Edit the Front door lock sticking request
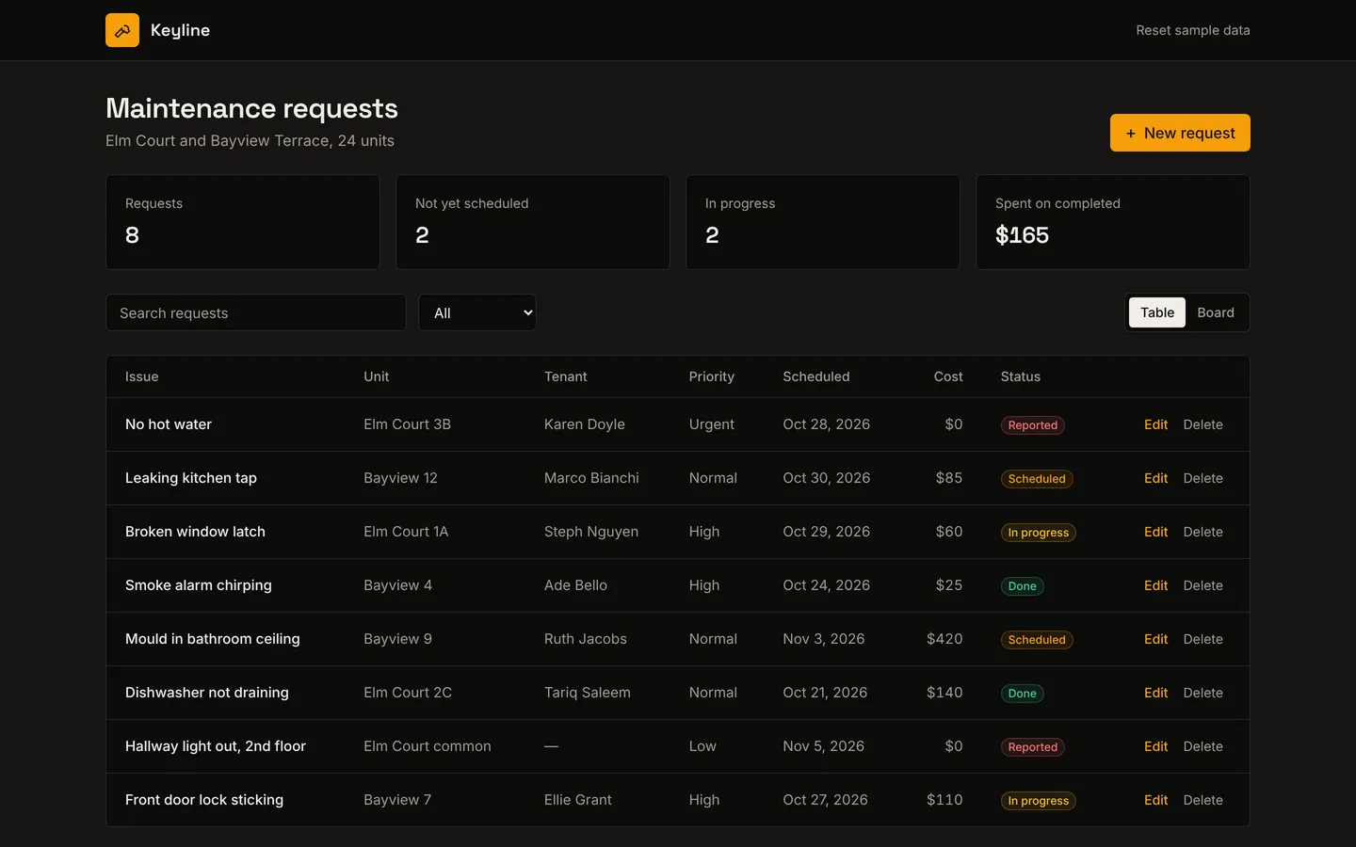 (x=1155, y=800)
